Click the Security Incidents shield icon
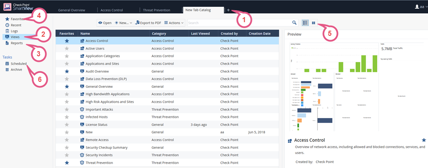The height and width of the screenshot is (168, 428). (x=82, y=155)
